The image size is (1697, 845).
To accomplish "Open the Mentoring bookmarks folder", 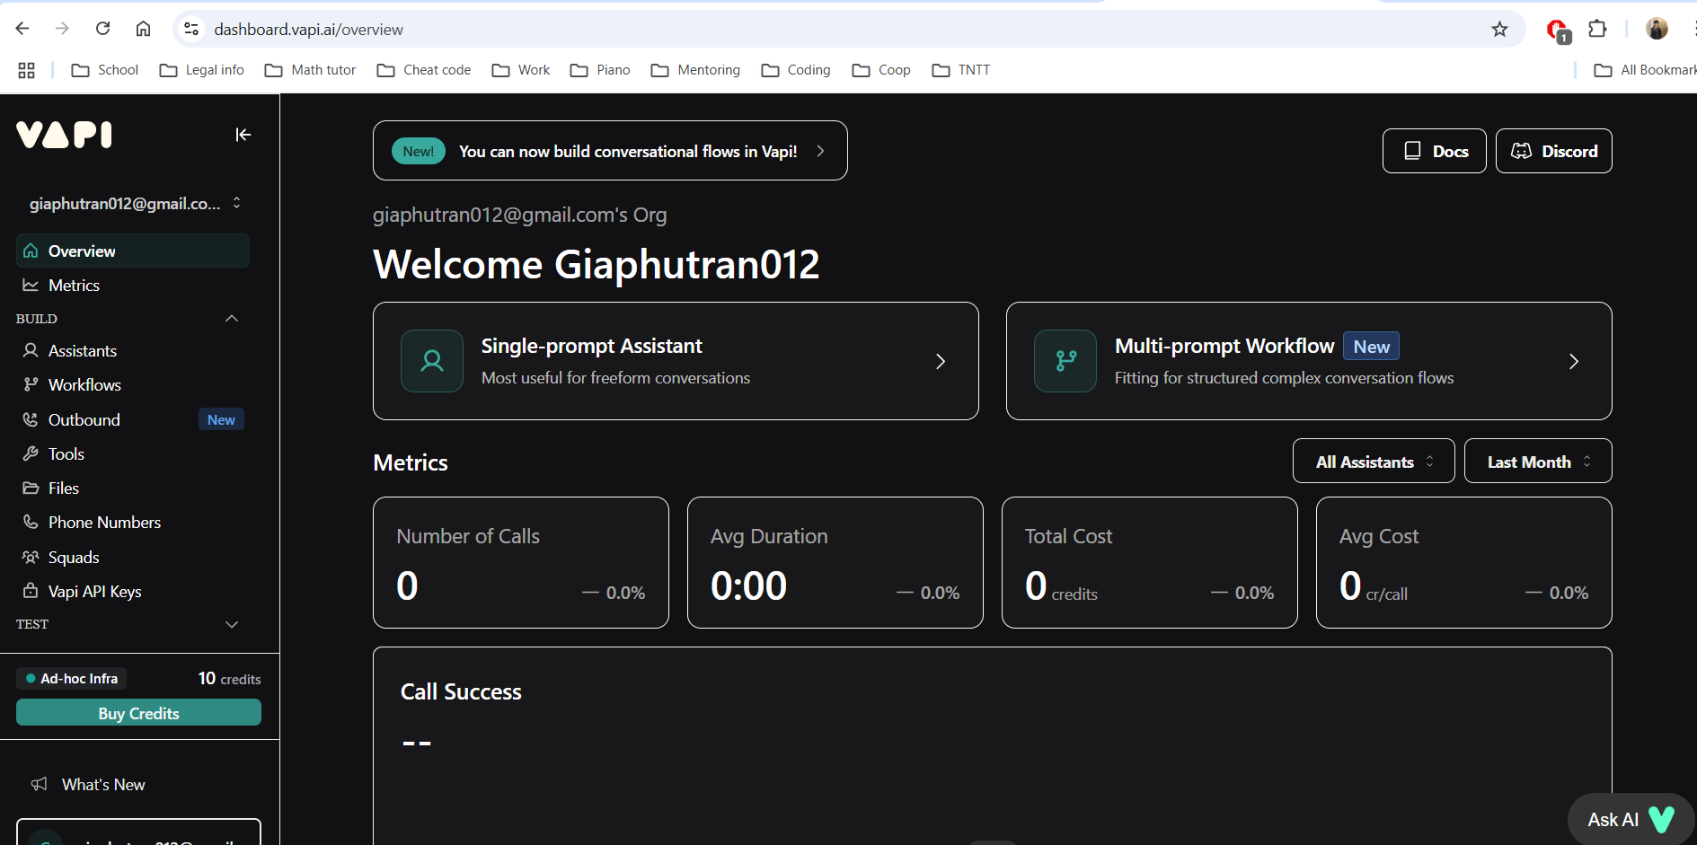I will pos(696,70).
